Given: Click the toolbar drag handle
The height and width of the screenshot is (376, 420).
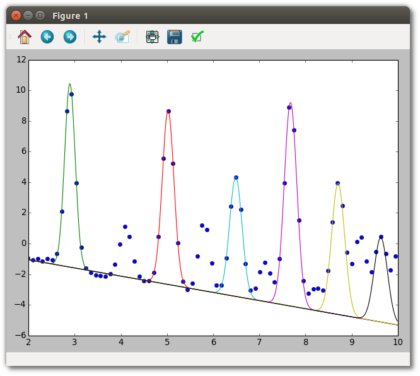Looking at the screenshot, I should pos(10,37).
